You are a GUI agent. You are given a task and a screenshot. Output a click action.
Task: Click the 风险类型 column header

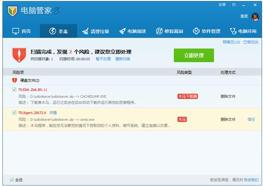pyautogui.click(x=184, y=72)
